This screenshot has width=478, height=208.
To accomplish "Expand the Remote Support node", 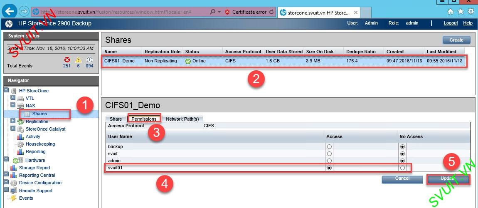I will (x=6, y=189).
